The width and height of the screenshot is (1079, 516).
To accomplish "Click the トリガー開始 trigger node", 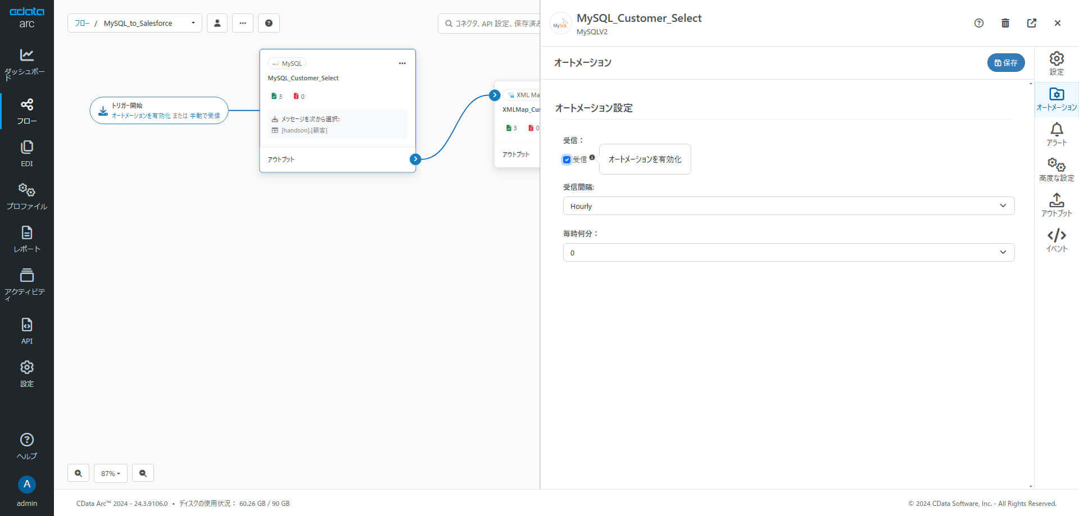I will (x=159, y=110).
